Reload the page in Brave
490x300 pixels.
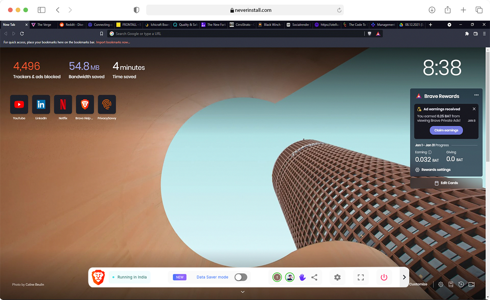click(x=22, y=34)
